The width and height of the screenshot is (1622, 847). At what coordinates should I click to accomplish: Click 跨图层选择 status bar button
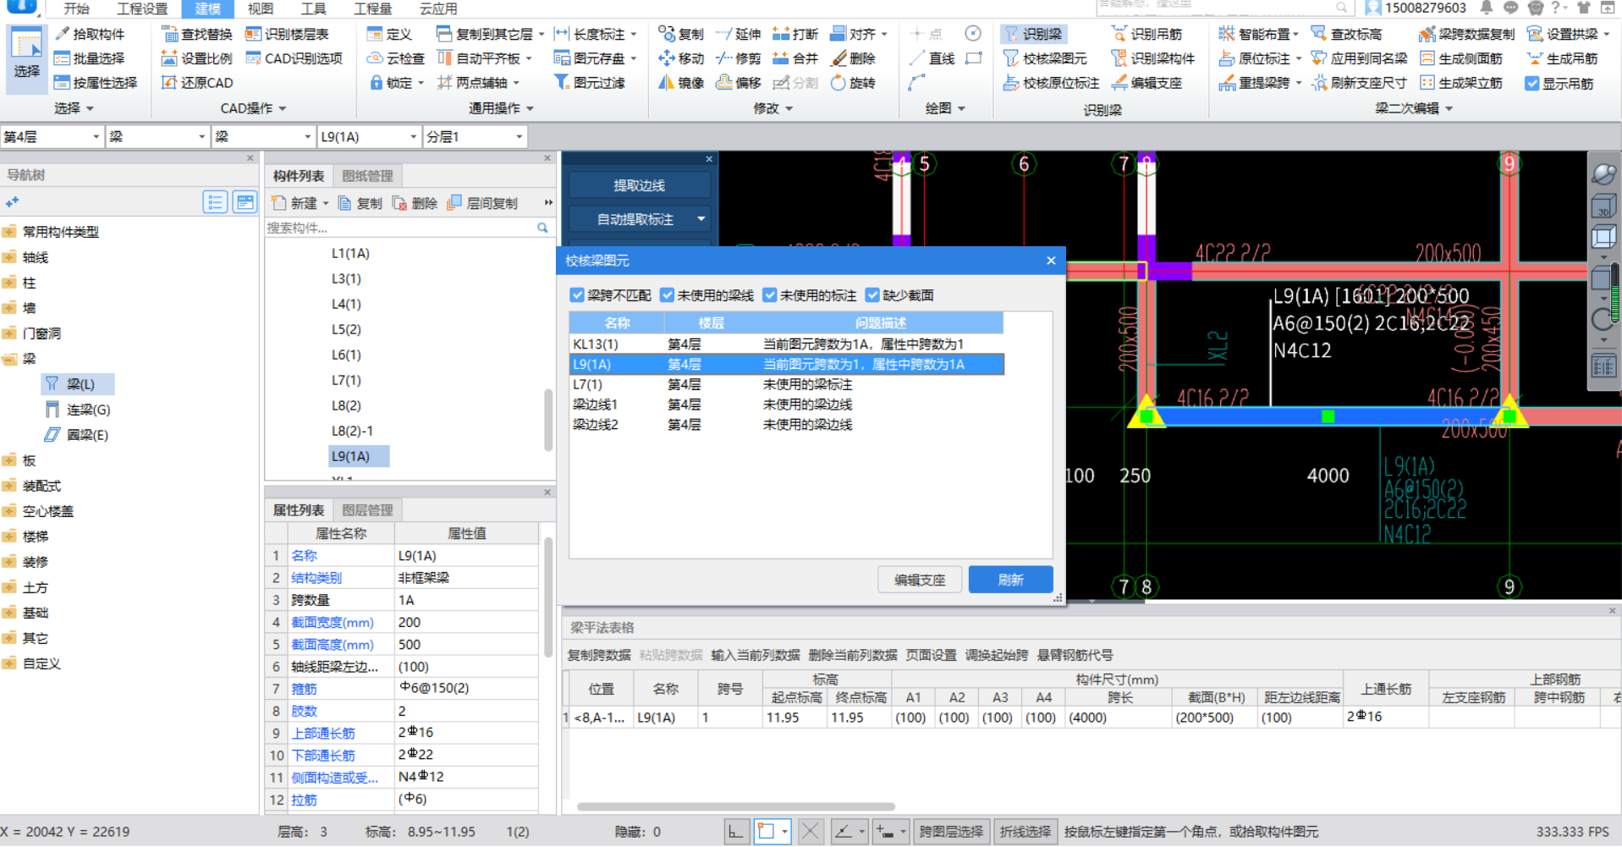point(952,832)
